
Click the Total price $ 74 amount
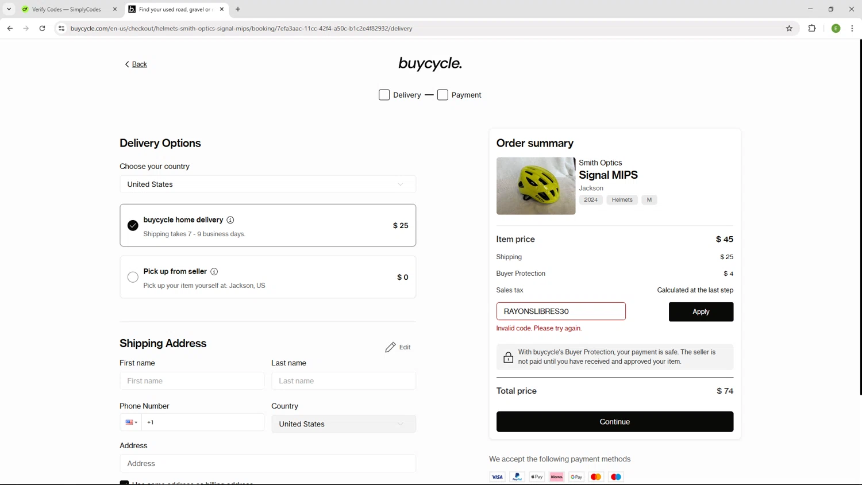(x=725, y=391)
